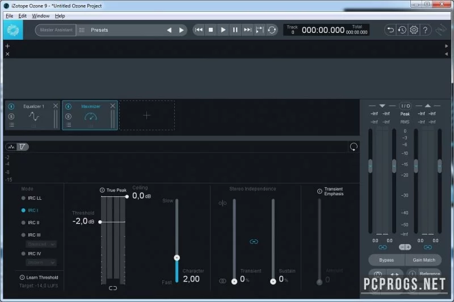Edit the Threshold -2,0 dB value
454x302 pixels.
tap(83, 221)
